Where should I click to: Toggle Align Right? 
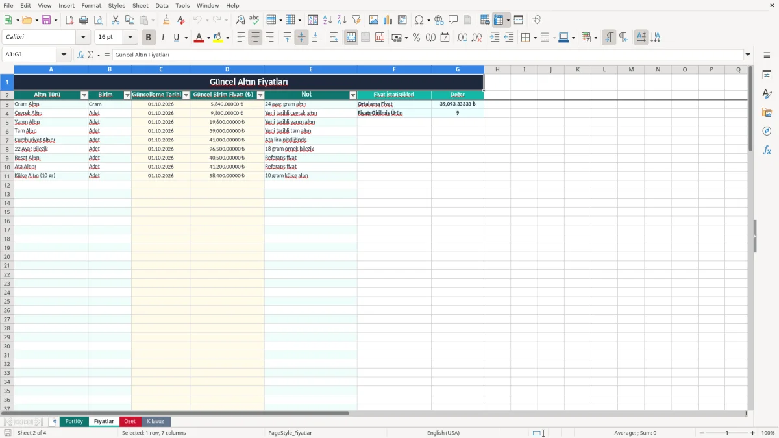tap(269, 38)
